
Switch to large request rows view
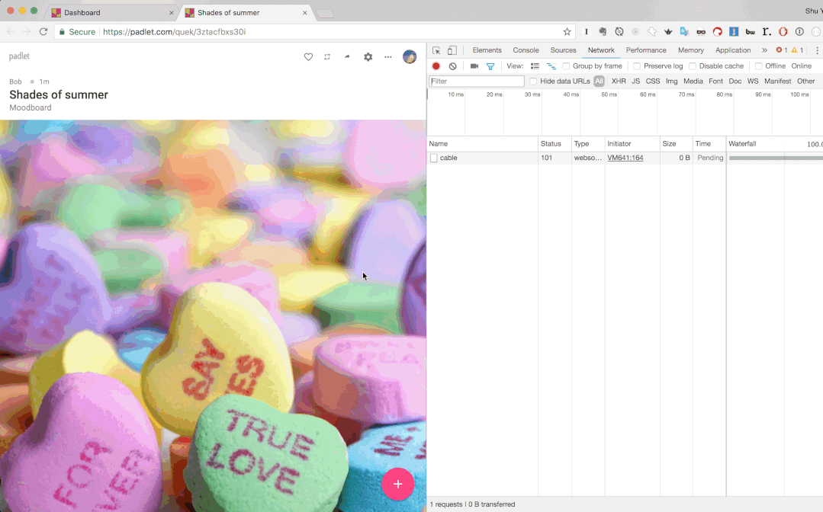pyautogui.click(x=535, y=66)
